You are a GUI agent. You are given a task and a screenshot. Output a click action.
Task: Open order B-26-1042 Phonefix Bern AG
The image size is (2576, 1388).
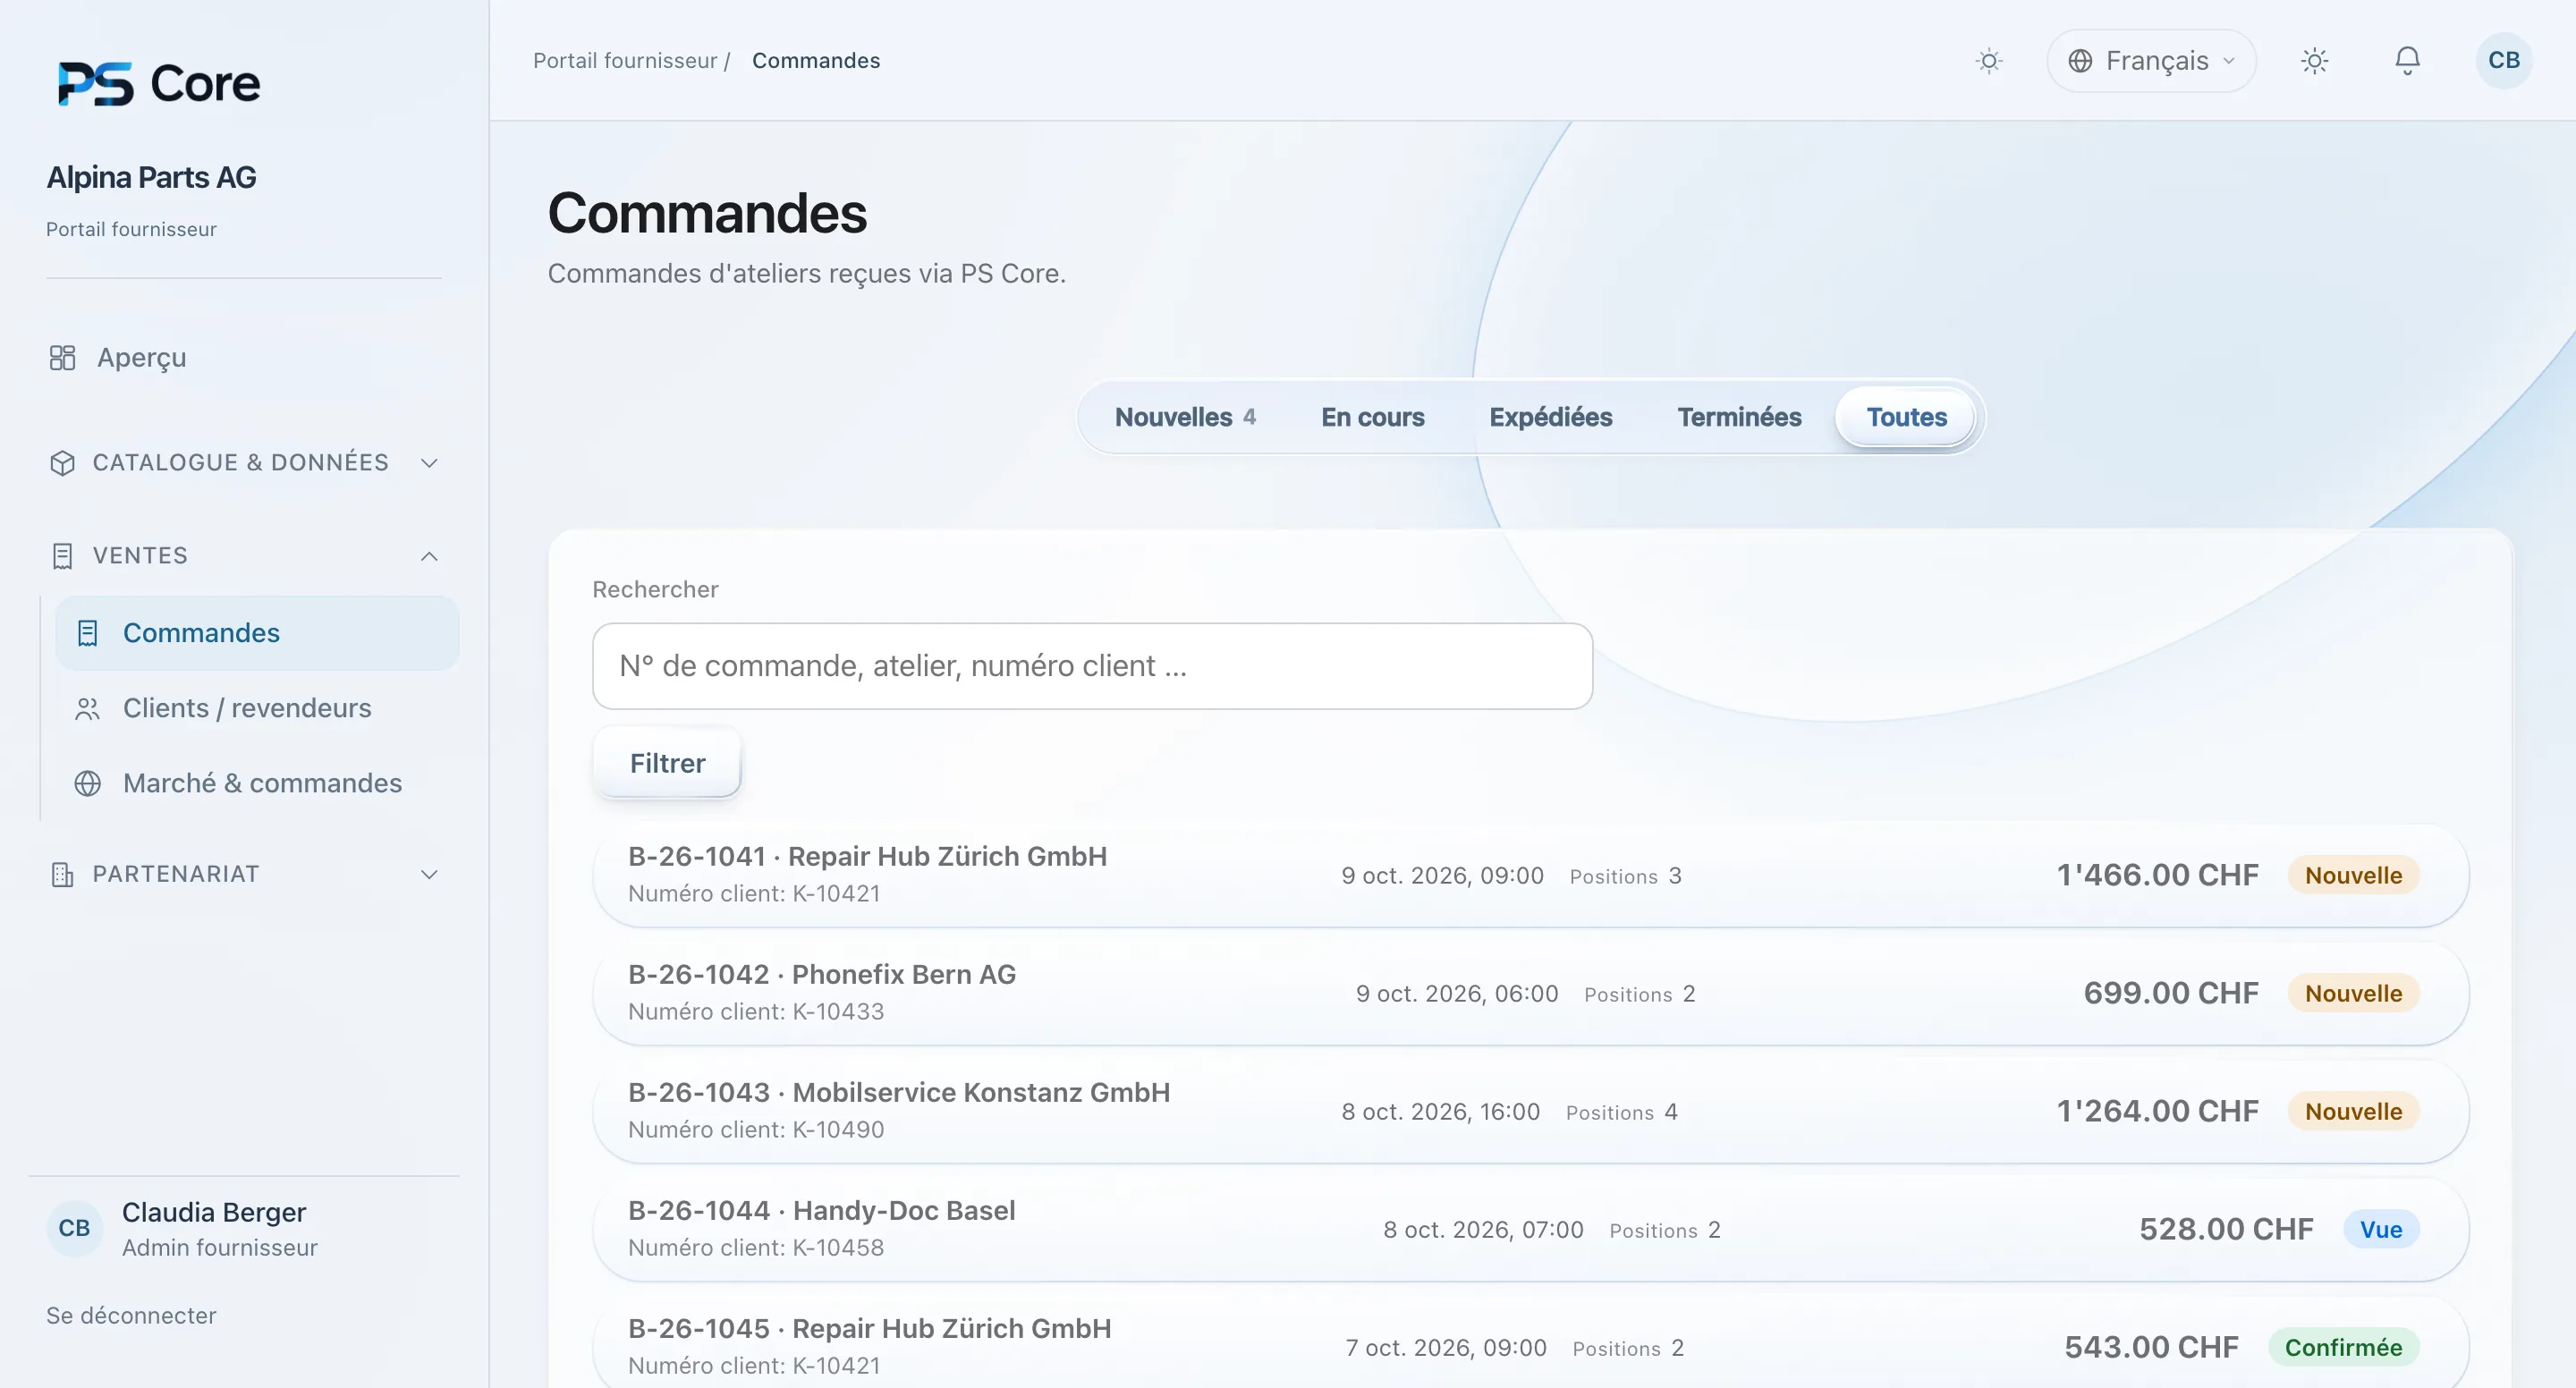(x=1530, y=994)
